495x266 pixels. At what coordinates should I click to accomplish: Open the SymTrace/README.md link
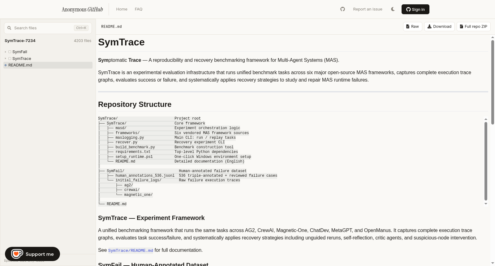[x=131, y=251]
